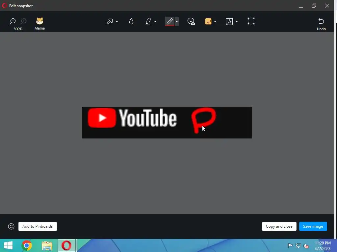This screenshot has width=337, height=252.
Task: Switch to Opera in the taskbar
Action: (66, 245)
